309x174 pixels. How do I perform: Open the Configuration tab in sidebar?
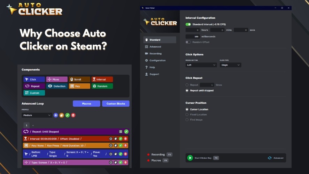coord(160,60)
